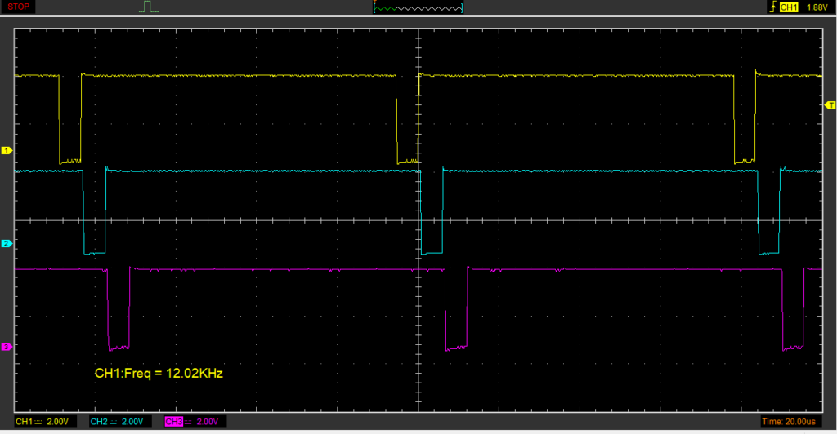837x434 pixels.
Task: Click the magenta channel 3 ground marker
Action: coord(6,348)
